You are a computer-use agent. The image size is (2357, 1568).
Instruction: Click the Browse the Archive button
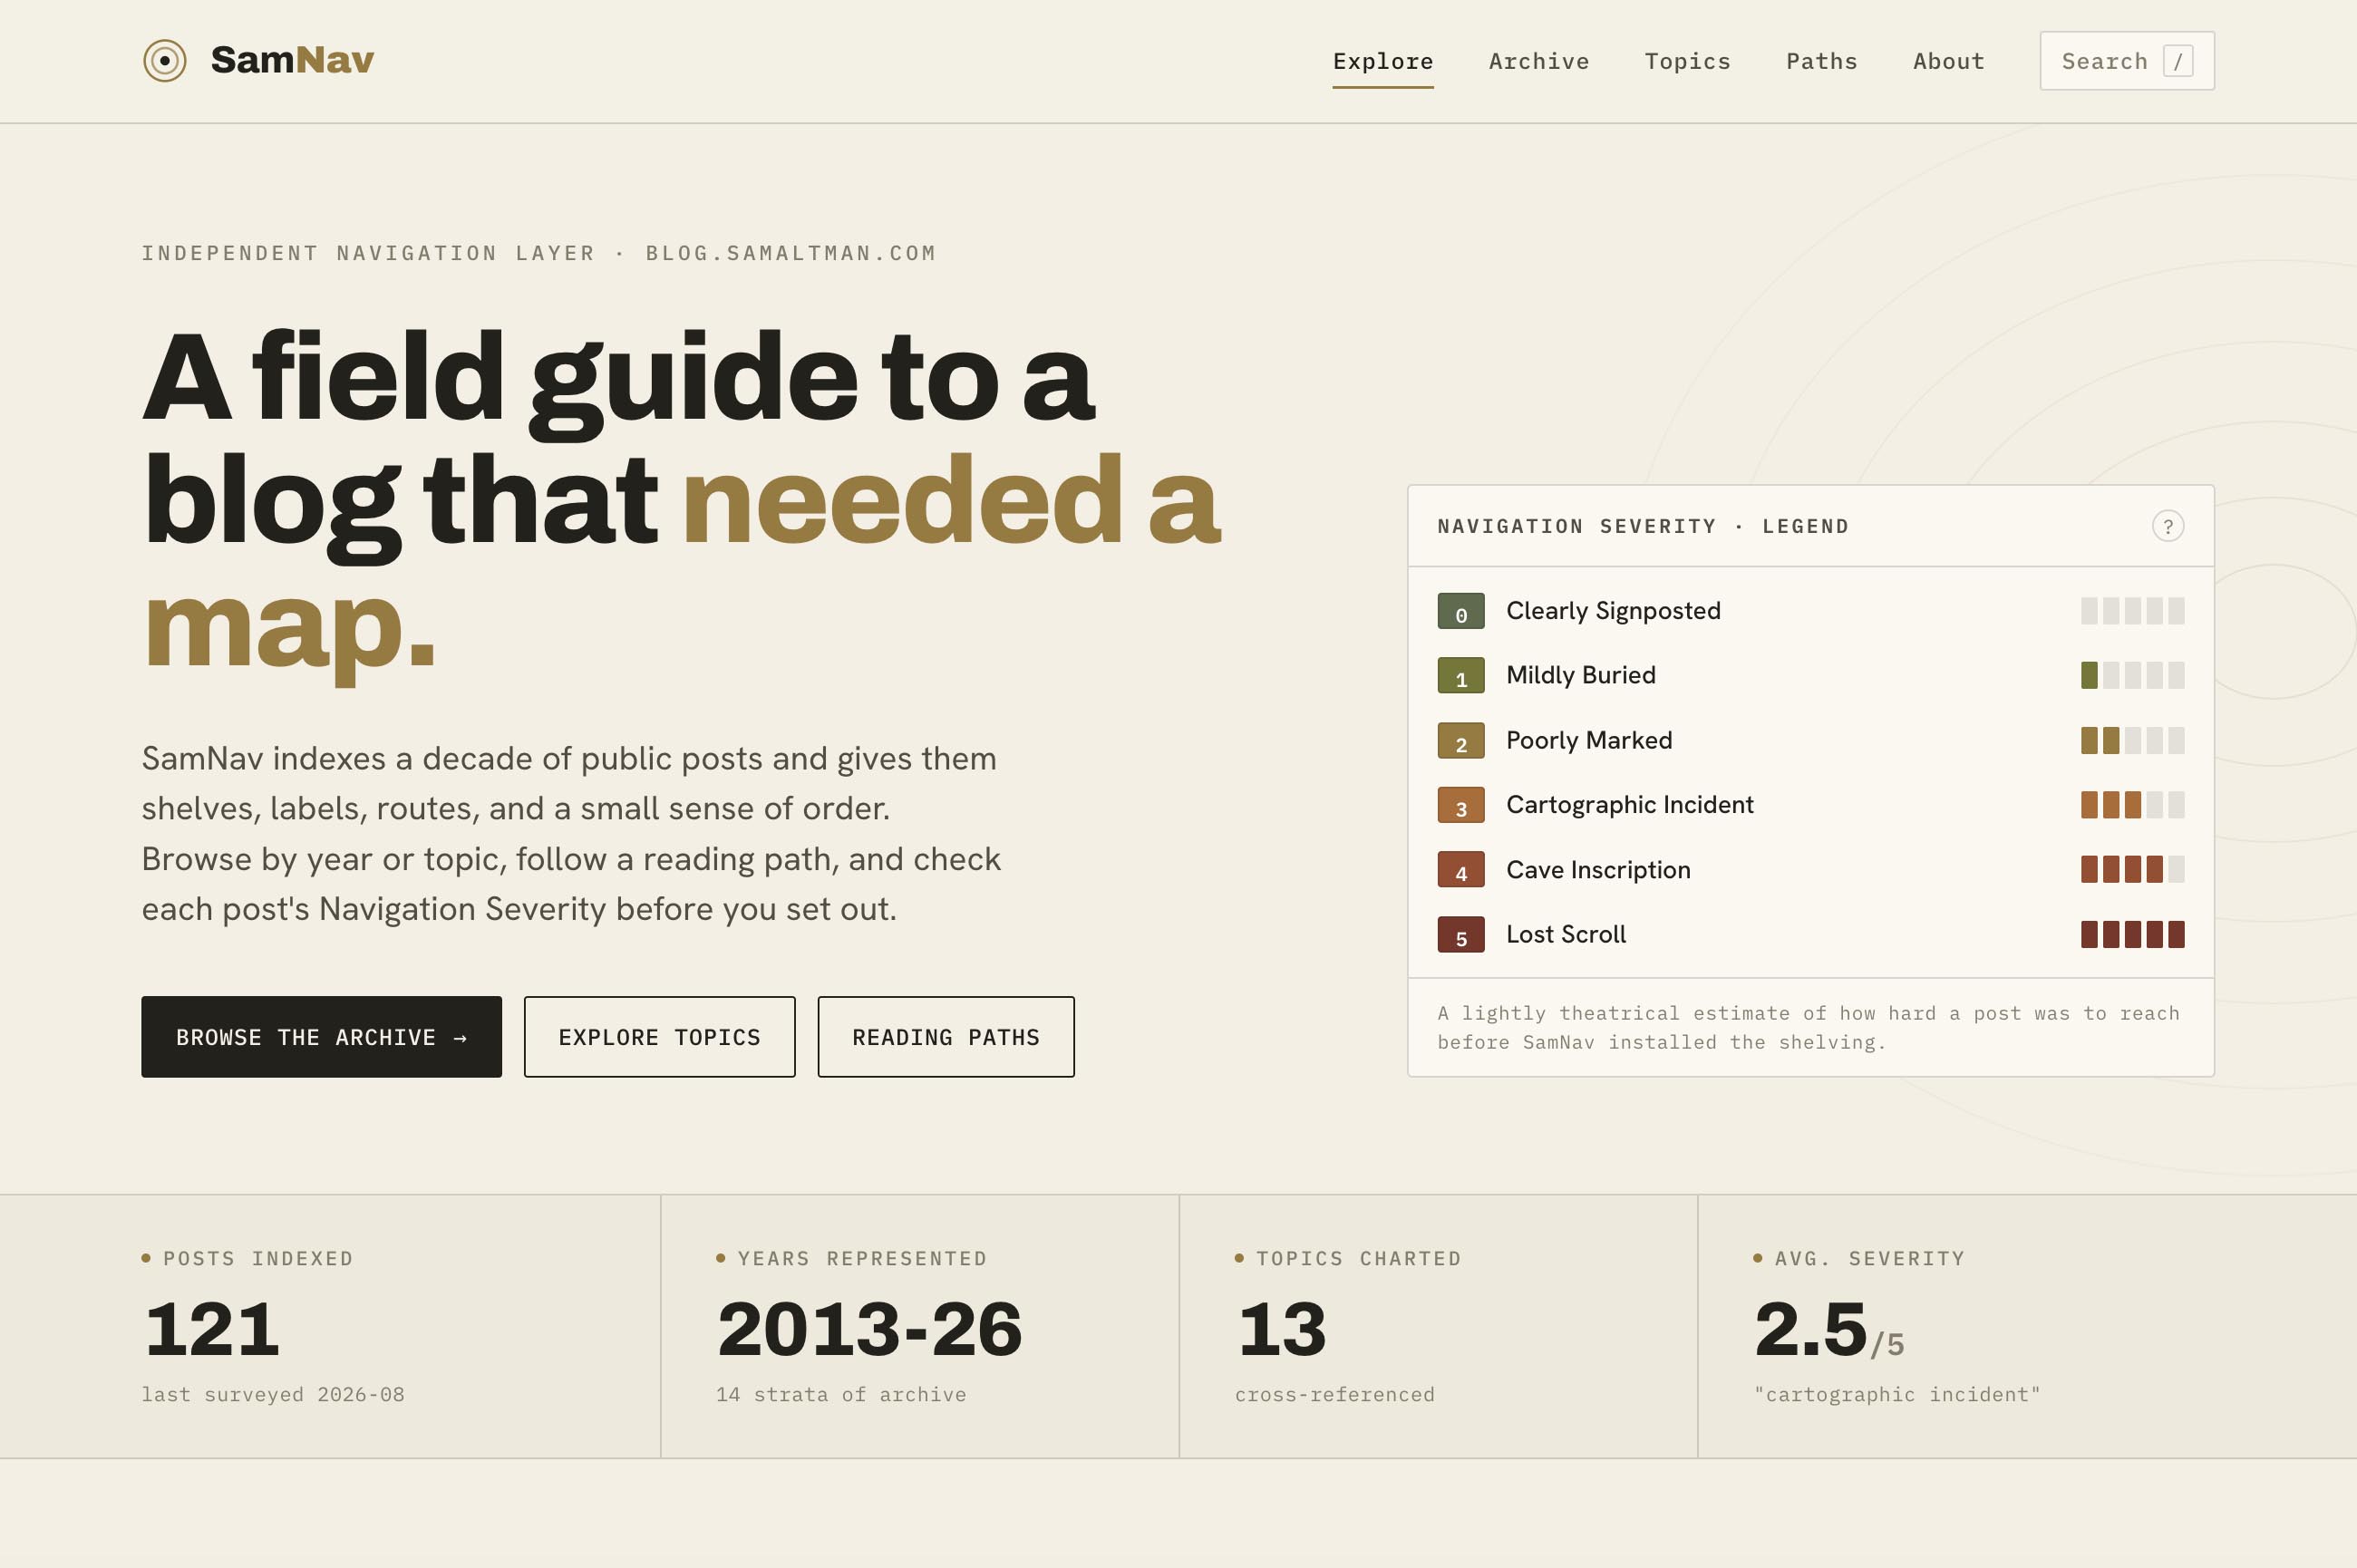click(x=321, y=1036)
